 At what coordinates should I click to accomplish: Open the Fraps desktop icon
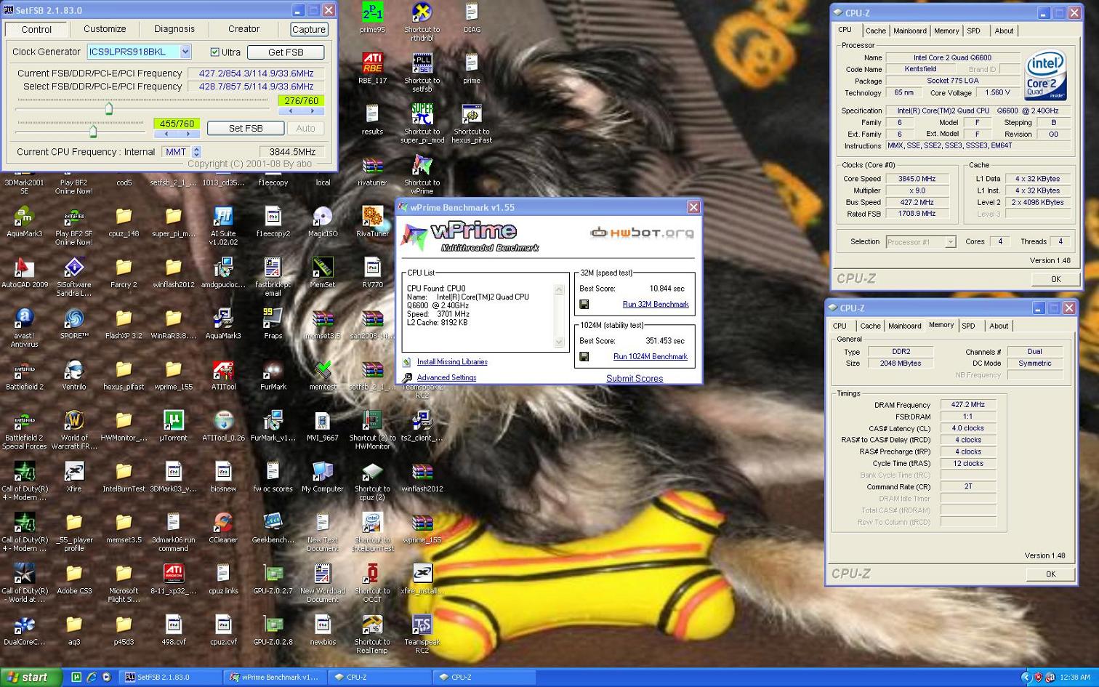273,323
